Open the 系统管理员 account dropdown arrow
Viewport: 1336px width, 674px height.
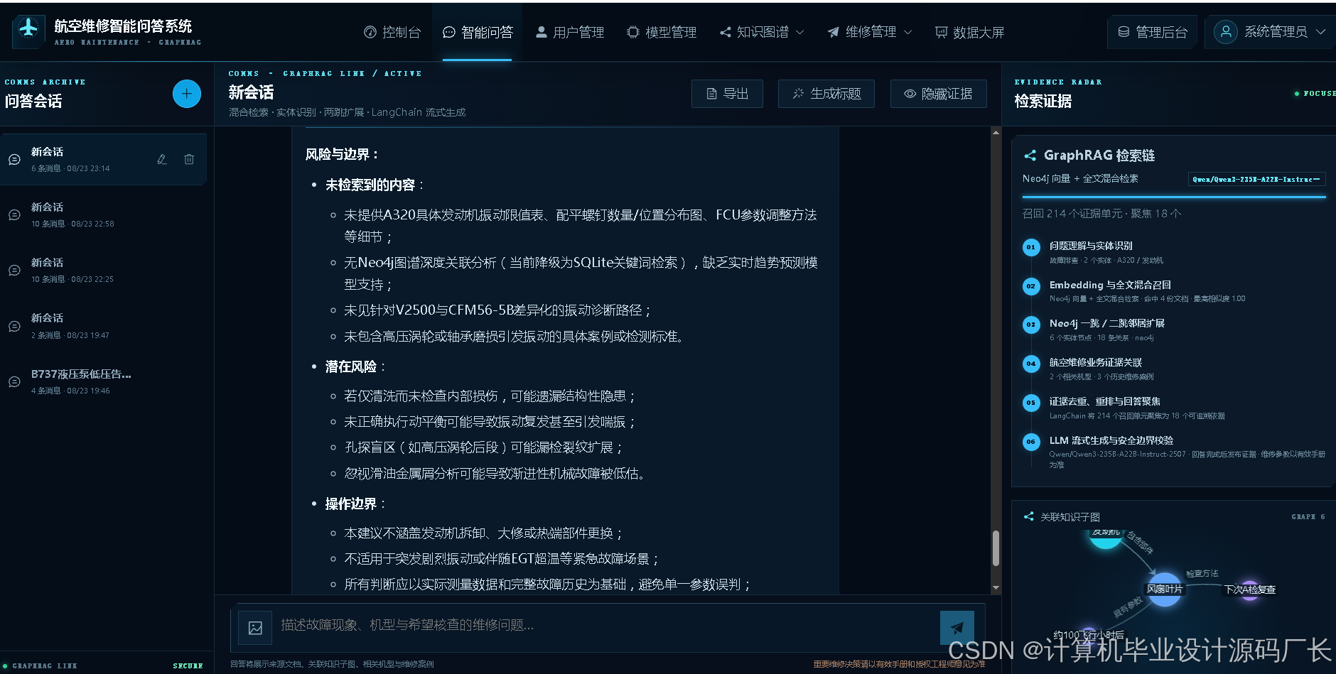(x=1320, y=32)
